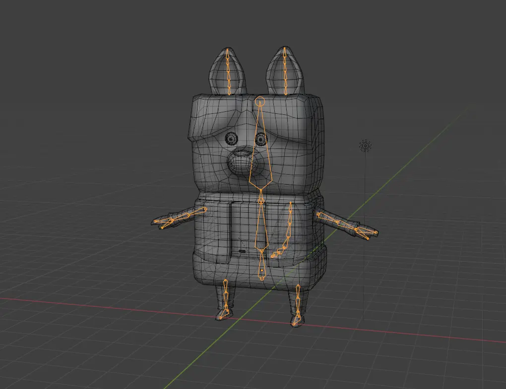The height and width of the screenshot is (389, 506).
Task: Select the leg bone on screen's left
Action: 225,294
